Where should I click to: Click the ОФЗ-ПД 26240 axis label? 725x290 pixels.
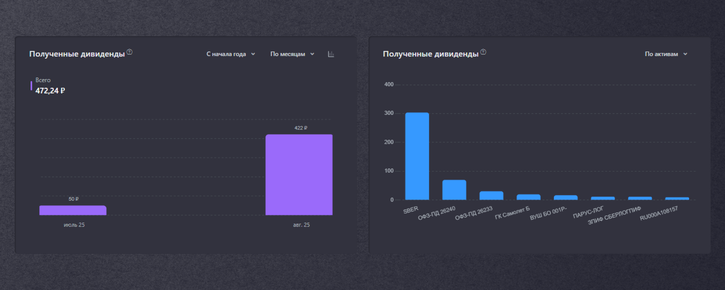[437, 213]
